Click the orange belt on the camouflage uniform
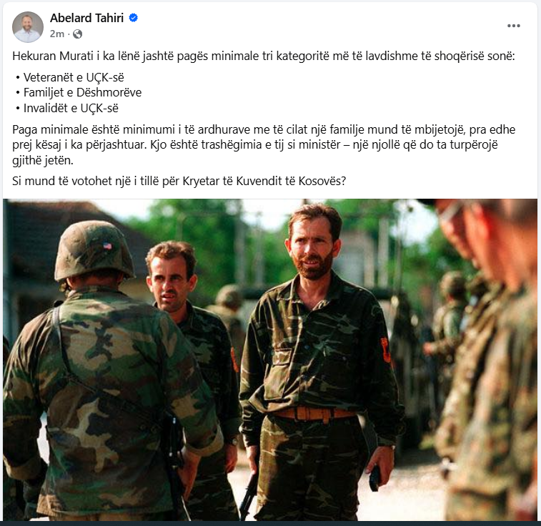The width and height of the screenshot is (541, 526). click(313, 413)
